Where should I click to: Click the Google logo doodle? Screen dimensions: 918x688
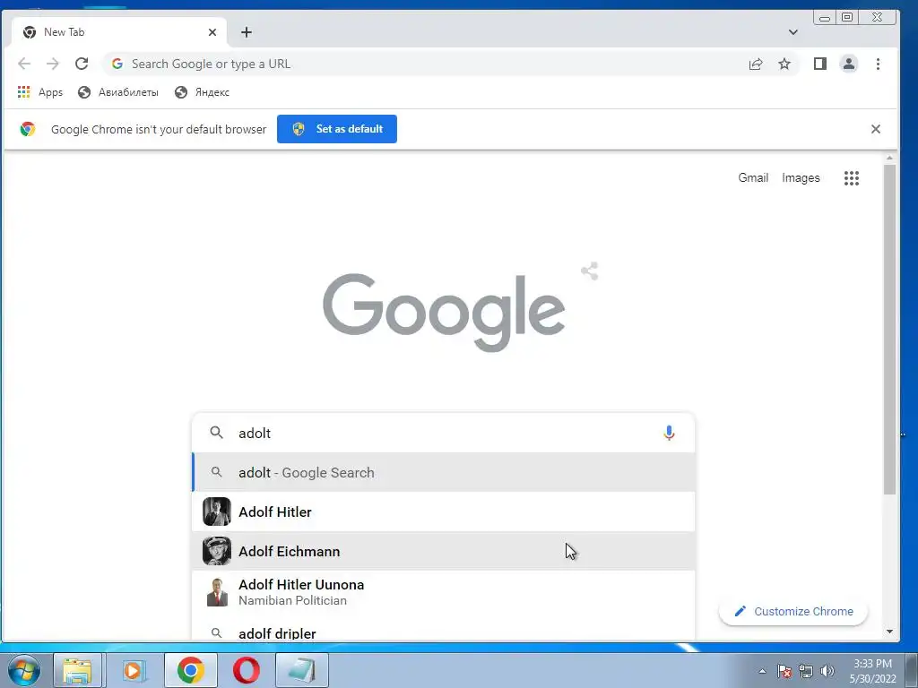click(444, 313)
